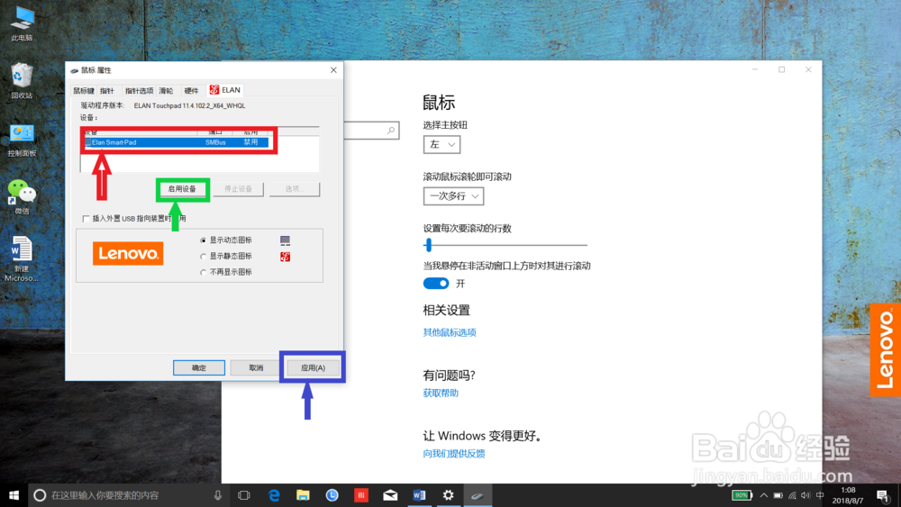Click the scroll lines slider handle

[428, 245]
